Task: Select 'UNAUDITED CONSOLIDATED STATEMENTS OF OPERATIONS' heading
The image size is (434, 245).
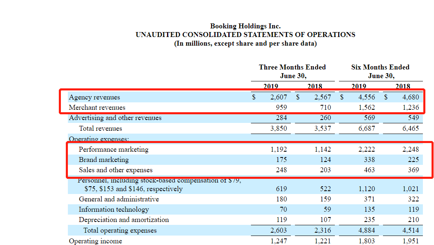Action: coord(245,35)
